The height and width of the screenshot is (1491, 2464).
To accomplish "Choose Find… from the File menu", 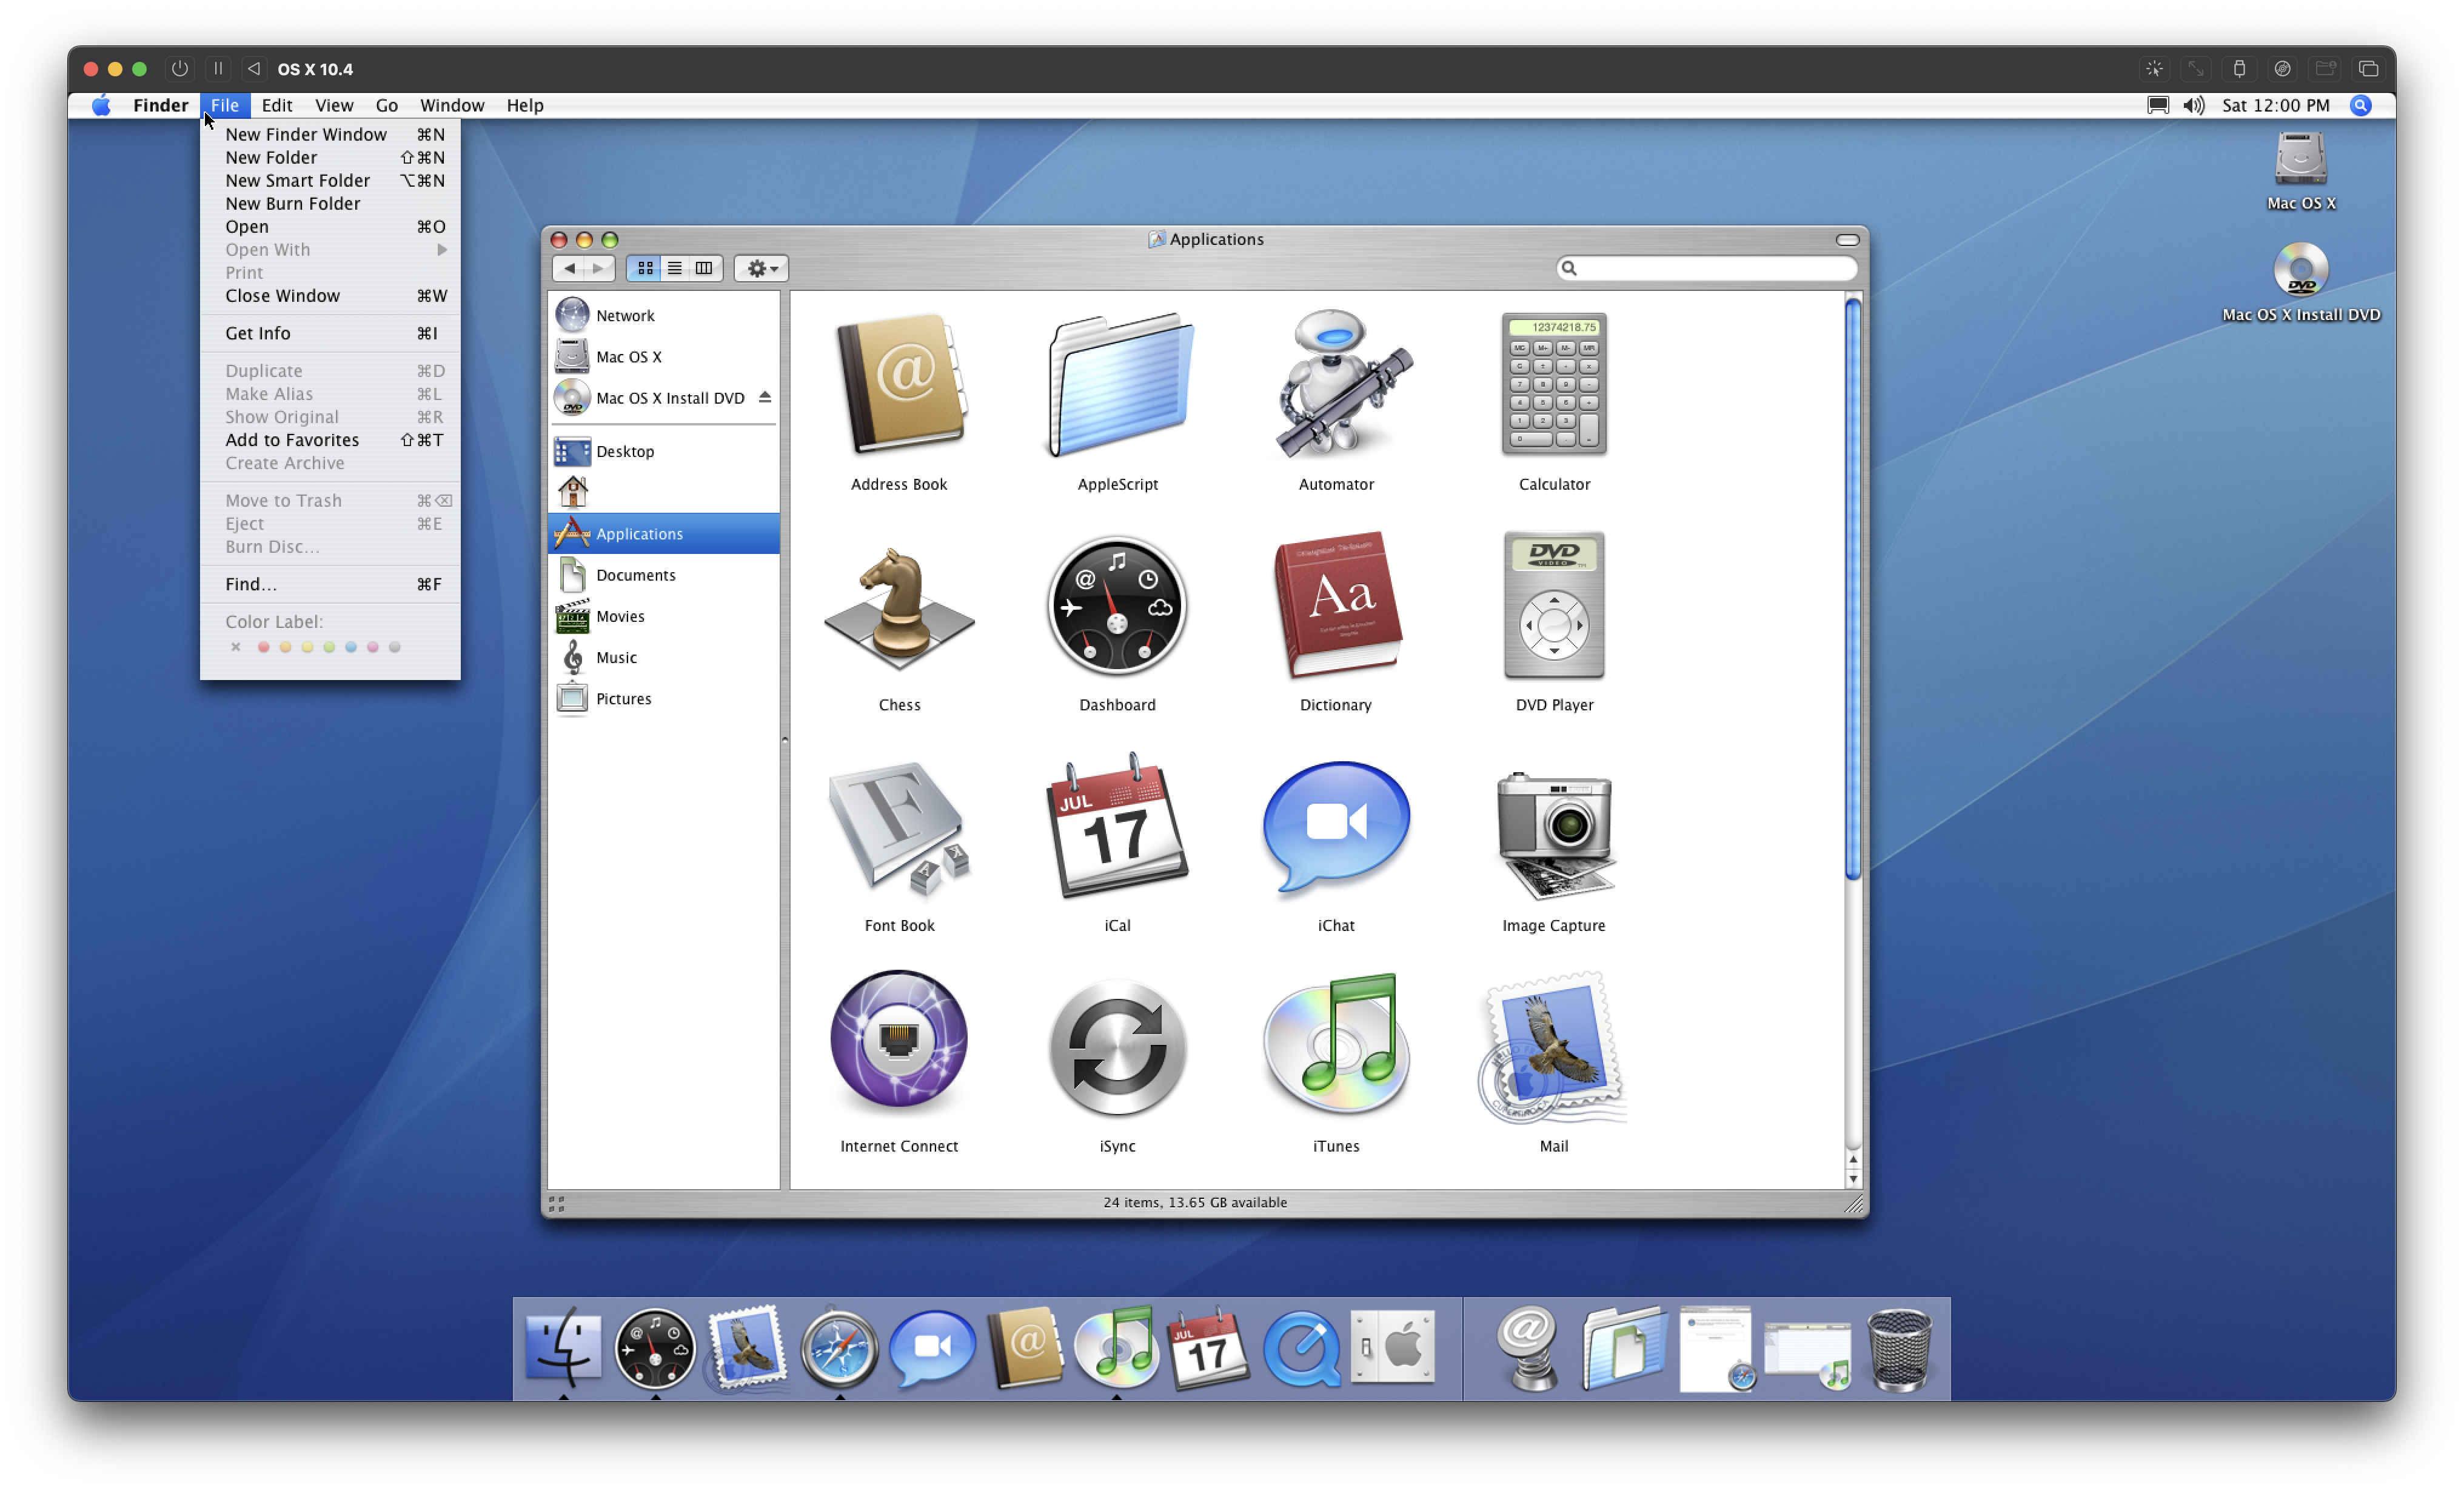I will tap(330, 584).
